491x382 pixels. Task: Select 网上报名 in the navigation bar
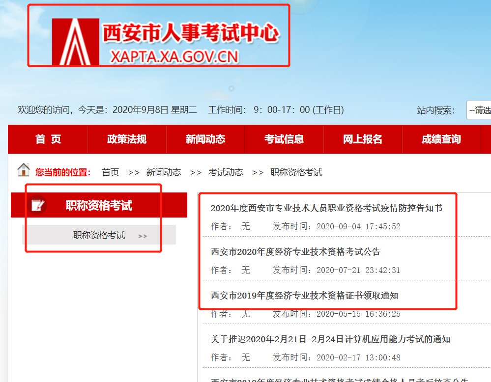point(363,139)
